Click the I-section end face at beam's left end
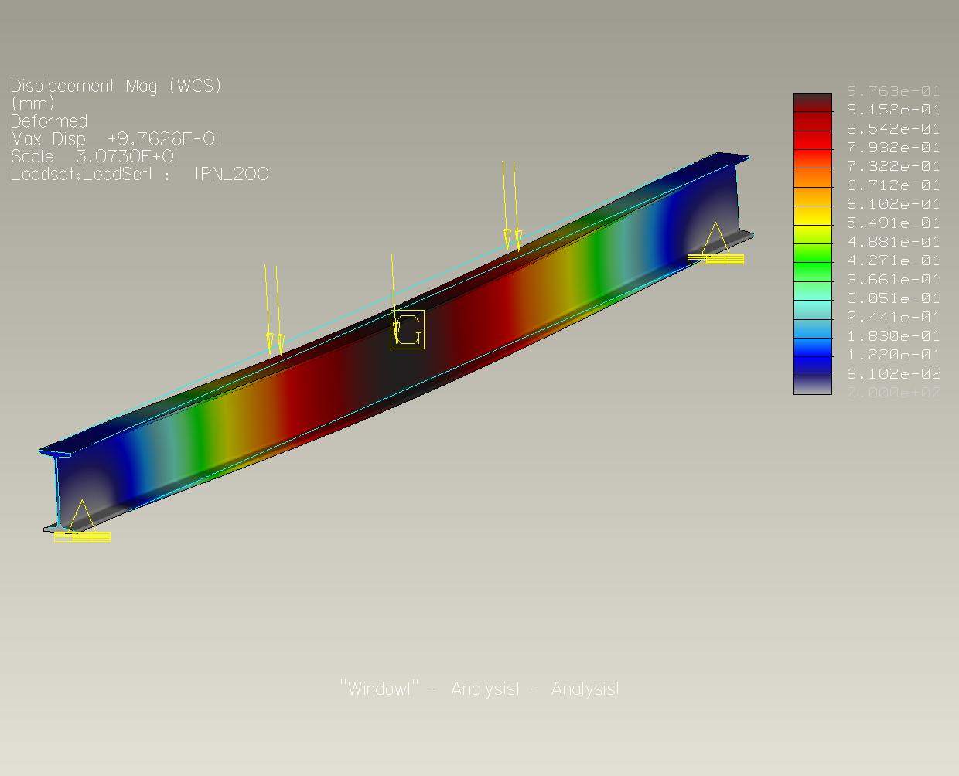Viewport: 959px width, 776px height. pos(57,491)
